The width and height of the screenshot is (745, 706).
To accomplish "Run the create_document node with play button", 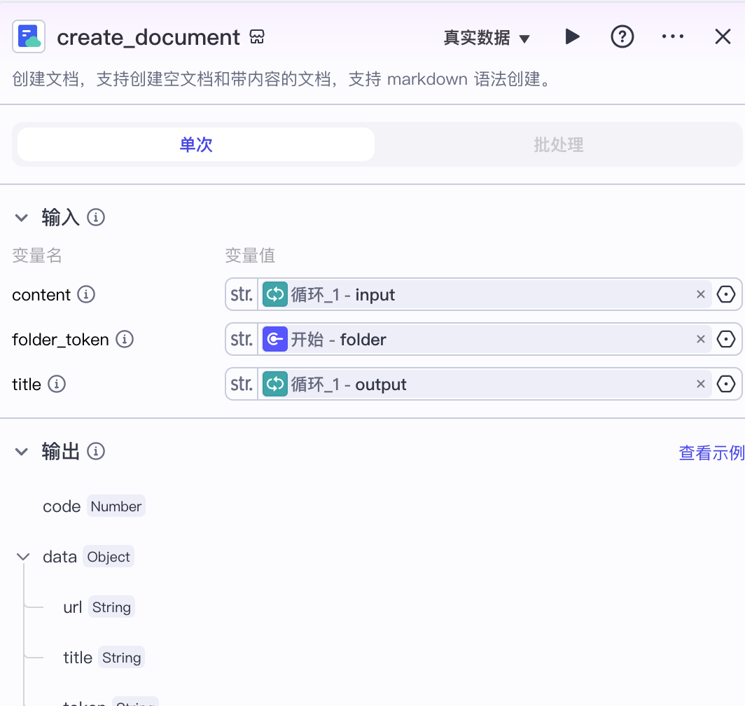I will pos(572,36).
